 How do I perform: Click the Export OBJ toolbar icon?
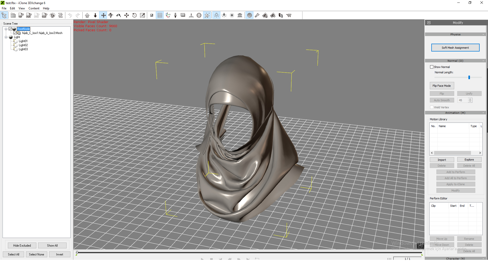[x=44, y=15]
